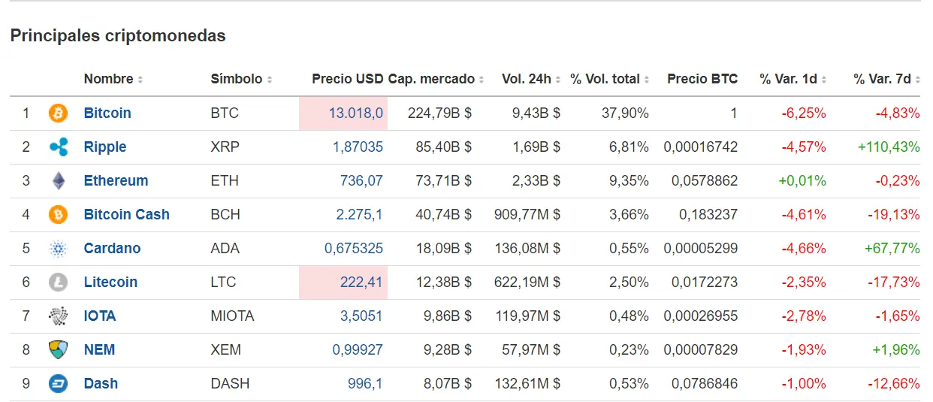This screenshot has width=933, height=402.
Task: Click market cap value 224,79B $
Action: click(439, 113)
